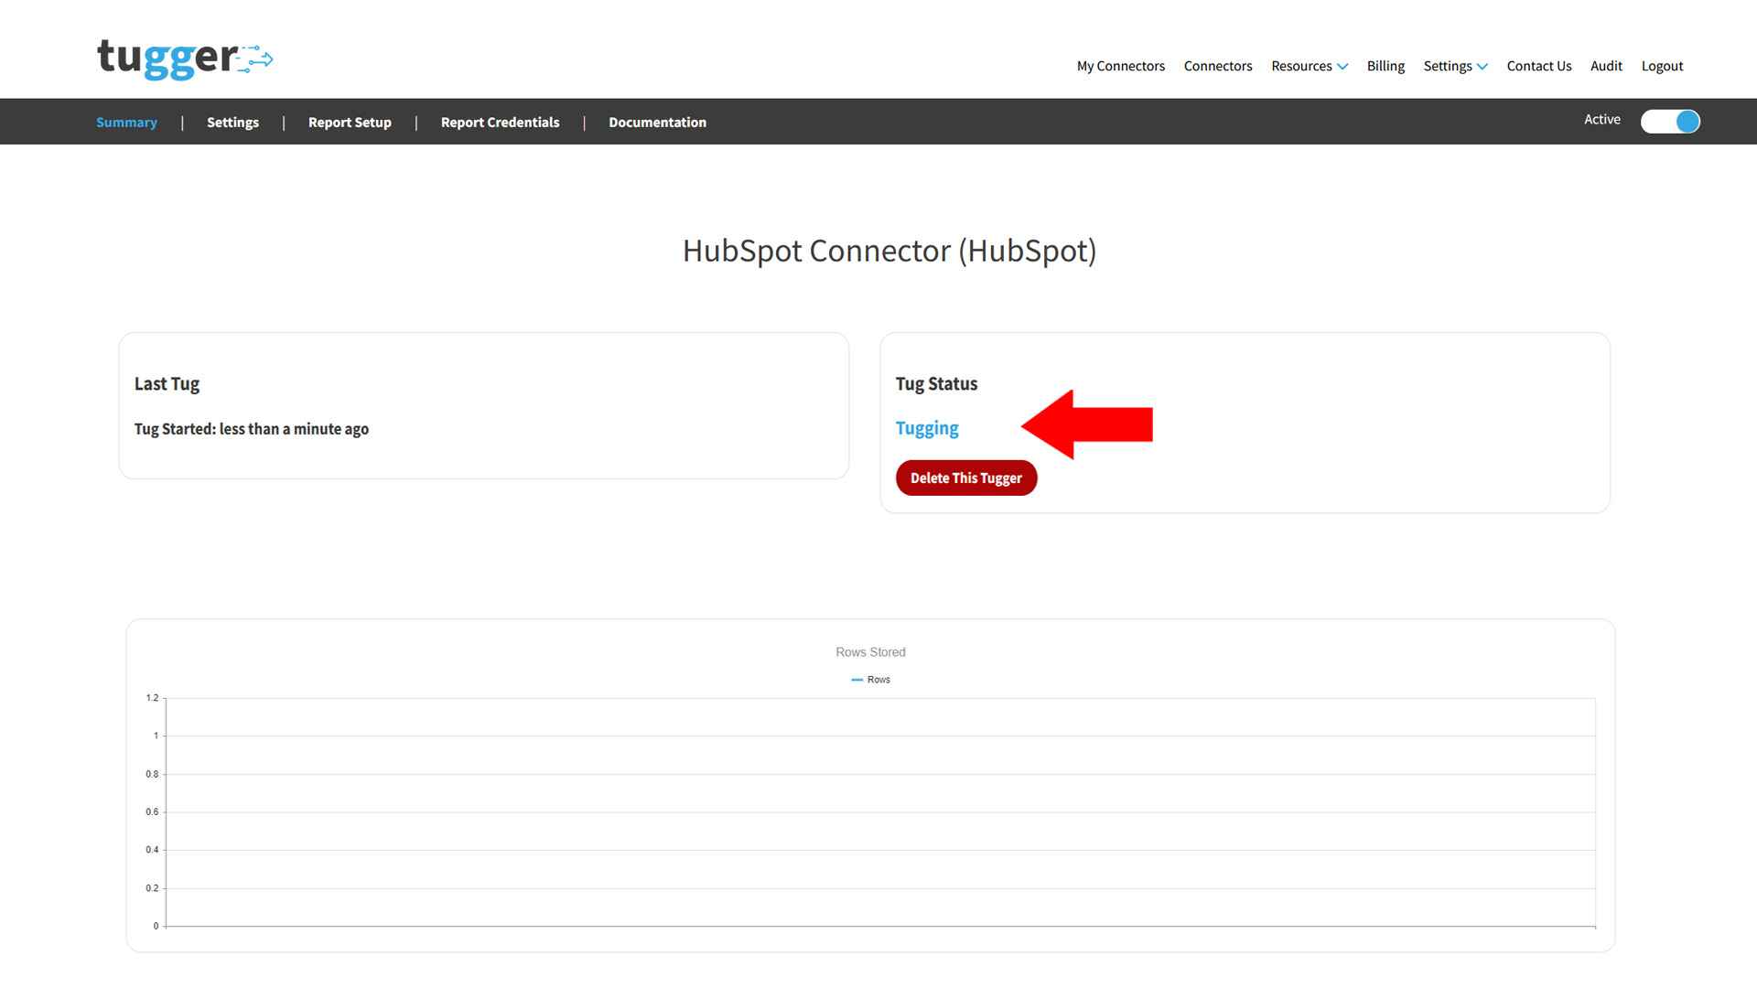The height and width of the screenshot is (988, 1757).
Task: Switch to Report Setup tab
Action: [350, 123]
